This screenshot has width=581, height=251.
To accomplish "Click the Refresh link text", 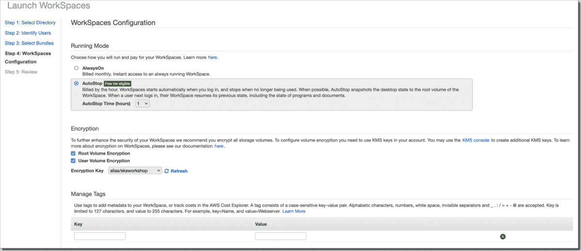I will 179,171.
